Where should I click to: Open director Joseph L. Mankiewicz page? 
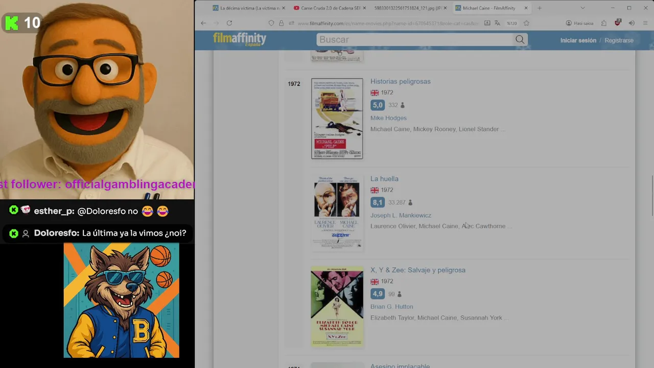point(401,215)
